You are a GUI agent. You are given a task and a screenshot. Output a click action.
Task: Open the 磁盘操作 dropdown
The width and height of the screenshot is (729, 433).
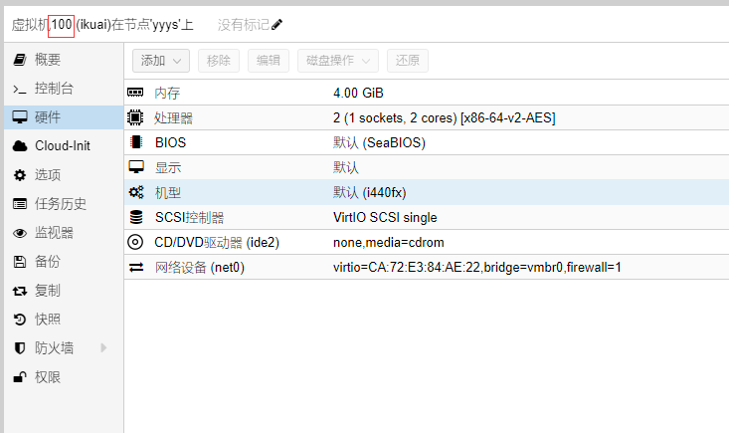click(337, 61)
